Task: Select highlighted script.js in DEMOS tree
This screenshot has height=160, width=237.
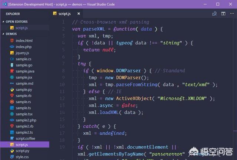Action: point(25,144)
